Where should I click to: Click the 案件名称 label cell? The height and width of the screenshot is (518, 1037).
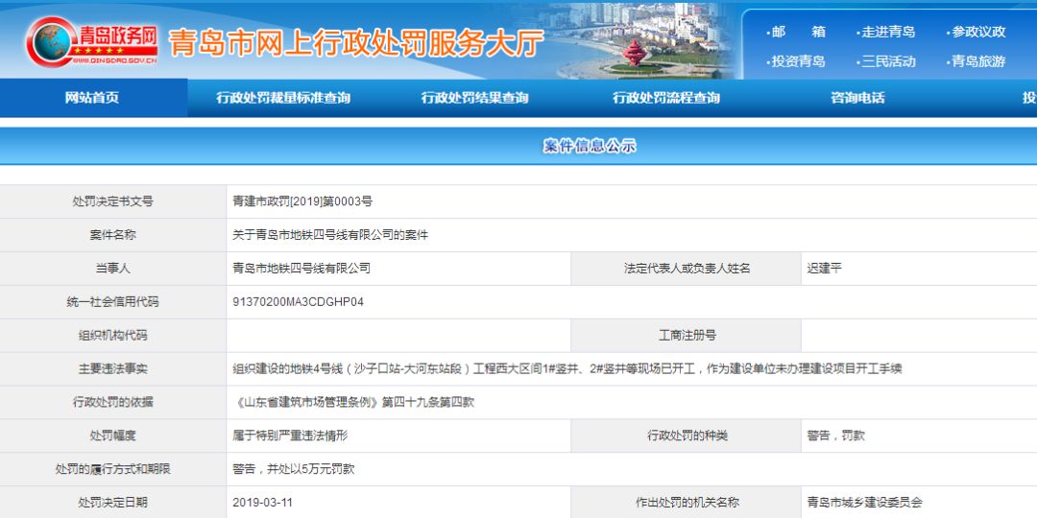click(x=113, y=235)
